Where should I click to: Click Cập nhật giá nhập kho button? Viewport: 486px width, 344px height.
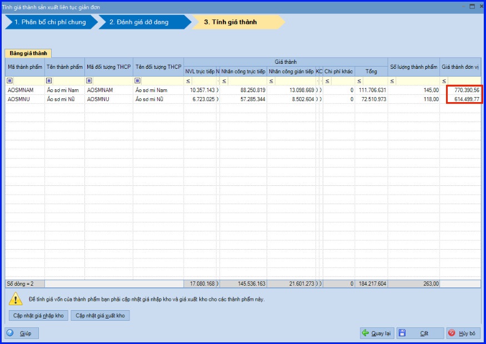(38, 316)
